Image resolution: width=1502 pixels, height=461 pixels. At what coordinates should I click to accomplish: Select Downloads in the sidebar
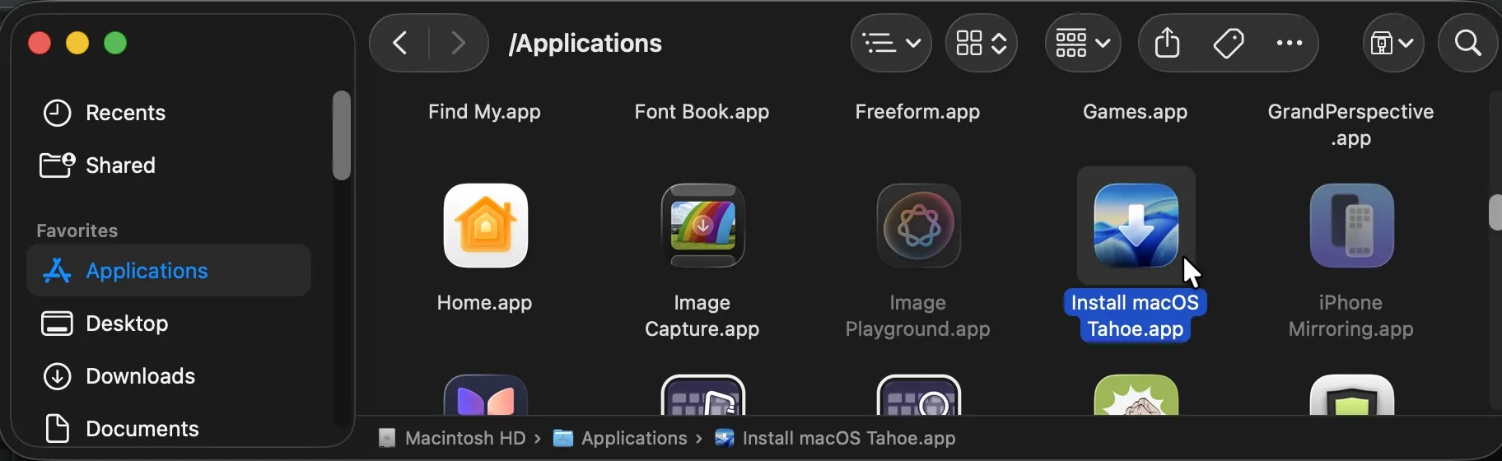tap(140, 376)
